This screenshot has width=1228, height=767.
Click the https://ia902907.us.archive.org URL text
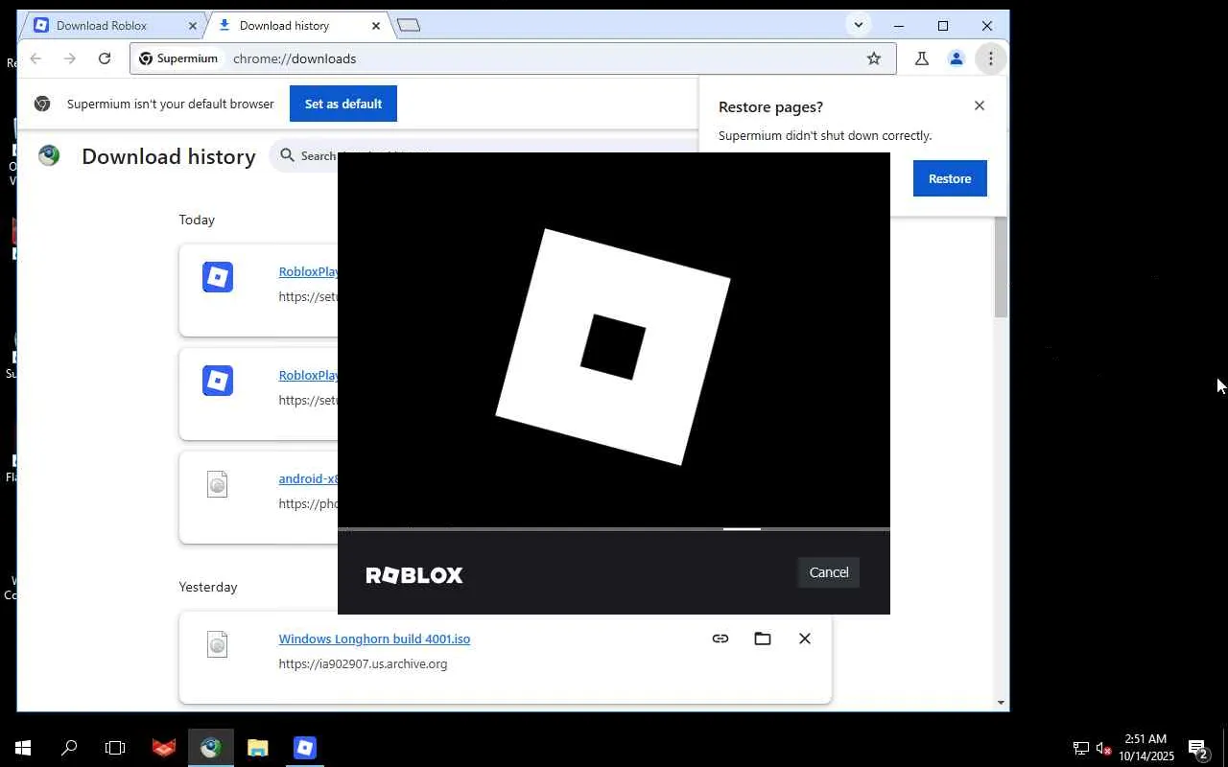tap(363, 663)
